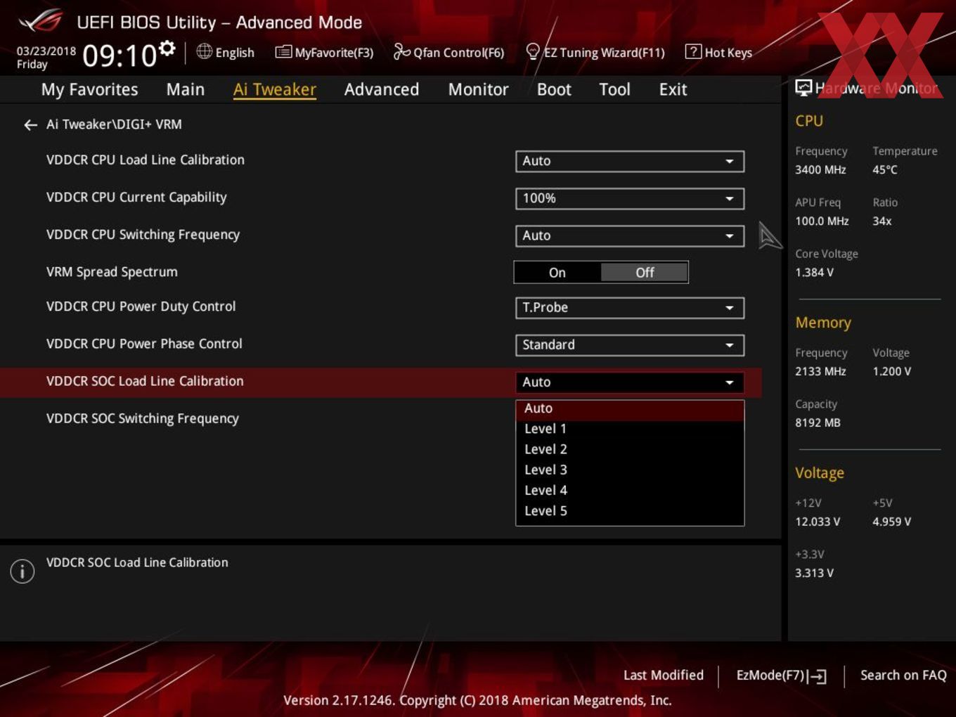The width and height of the screenshot is (956, 717).
Task: Click CPU temperature value 45°C
Action: coord(885,169)
